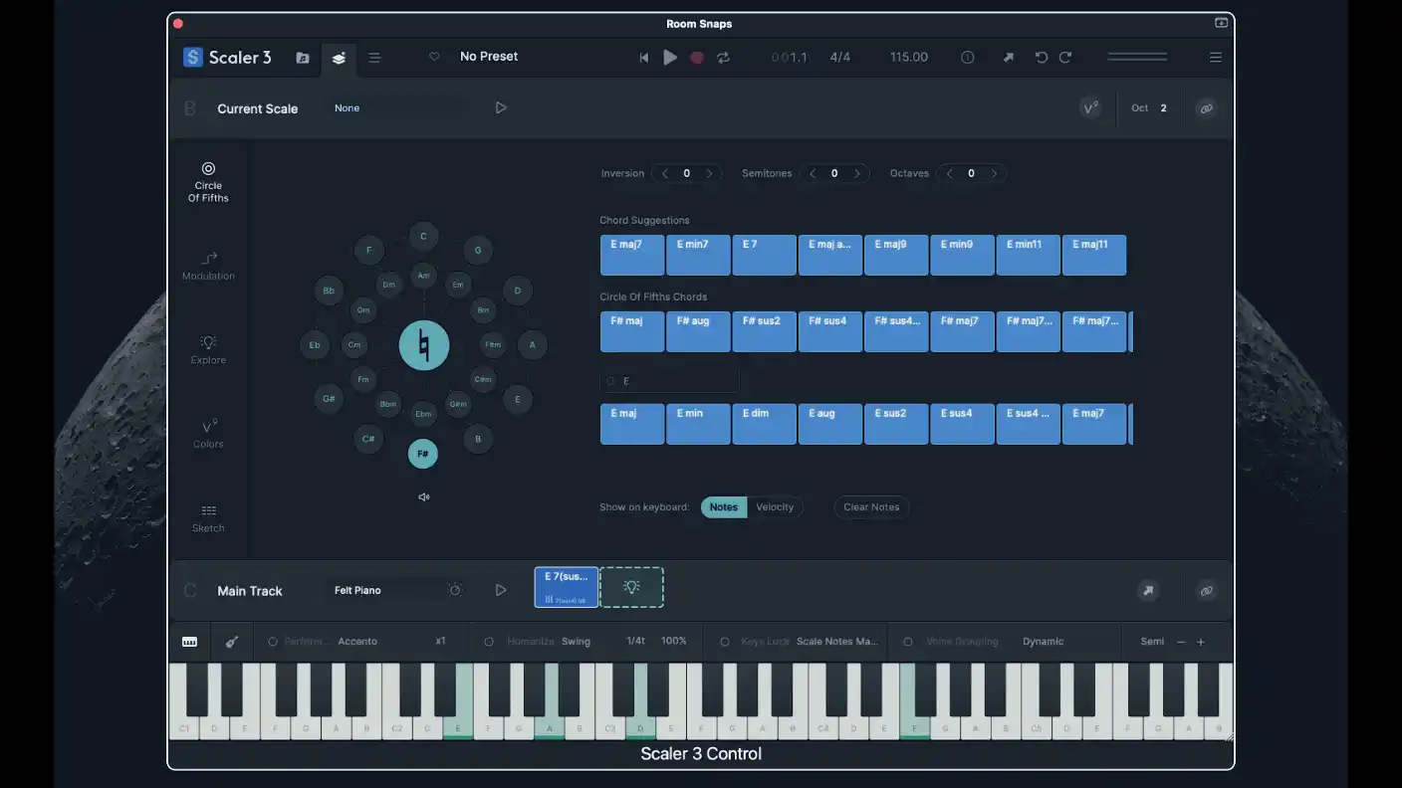Click the lightbulb suggest chord slot
Viewport: 1402px width, 788px height.
[x=631, y=587]
